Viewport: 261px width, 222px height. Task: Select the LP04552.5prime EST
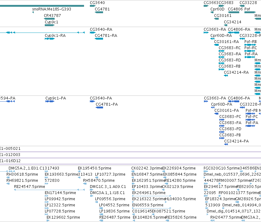pos(101,208)
